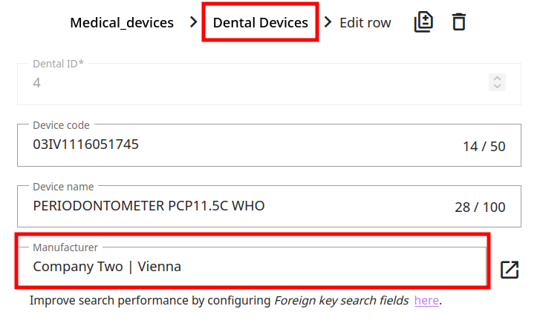Screen dimensions: 540x326
Task: Focus the Dental ID number field
Action: pos(253,83)
